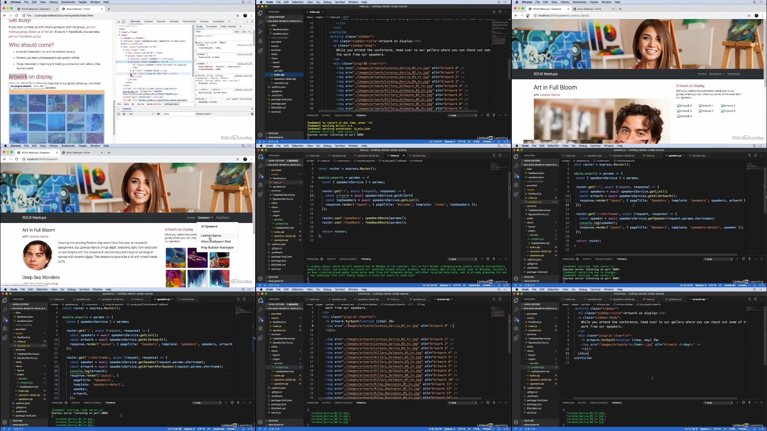The height and width of the screenshot is (431, 767).
Task: Switch to the OUTPUT panel tab in the index.js window
Action: click(331, 259)
